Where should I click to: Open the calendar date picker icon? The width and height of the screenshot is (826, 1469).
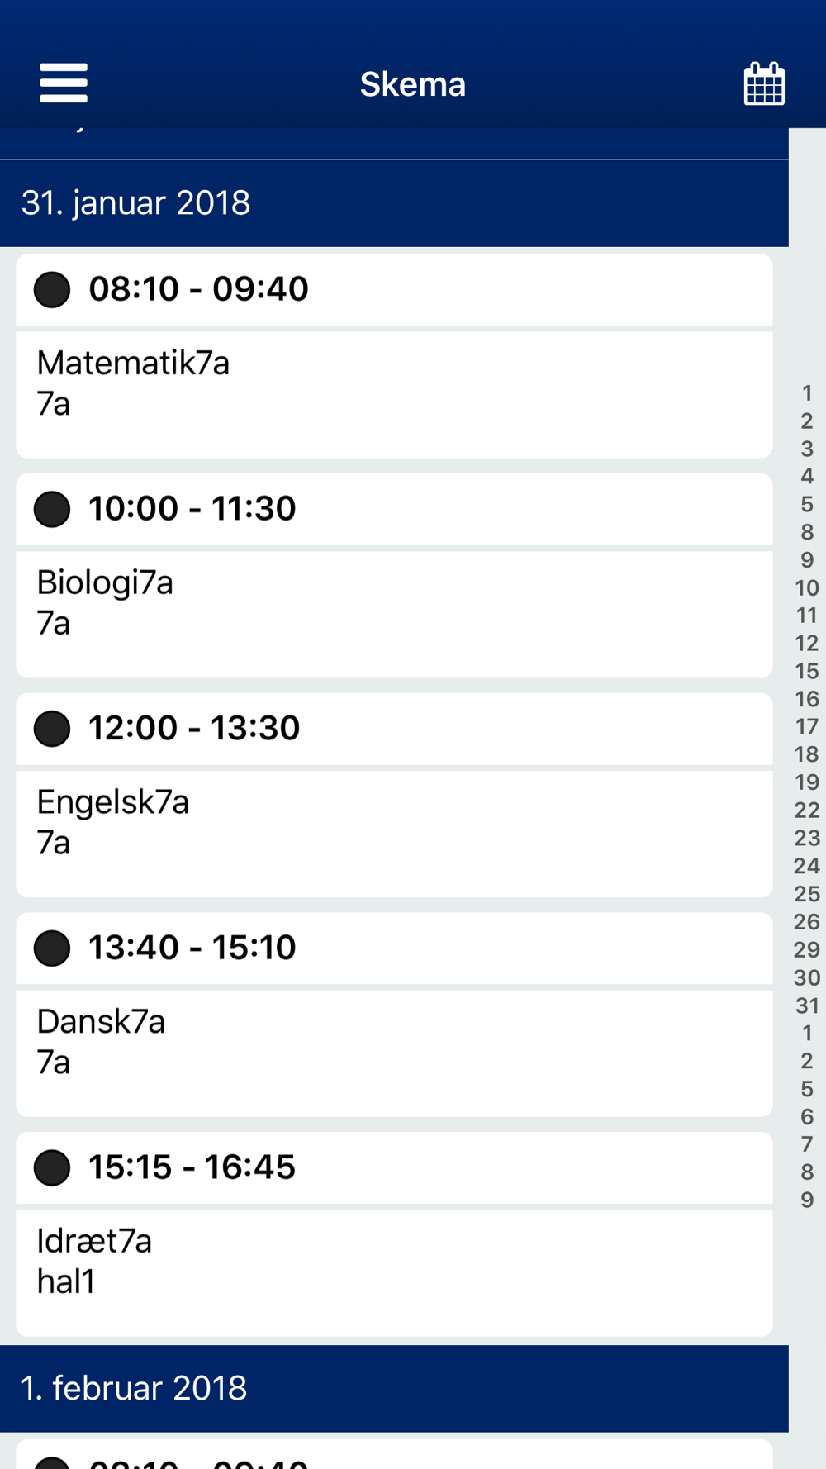(x=764, y=83)
